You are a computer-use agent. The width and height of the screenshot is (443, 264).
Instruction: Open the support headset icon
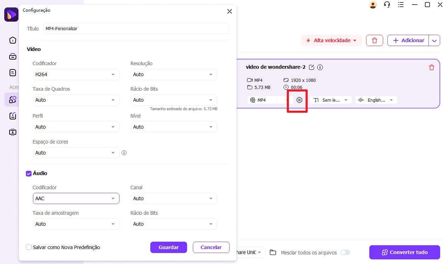click(387, 5)
